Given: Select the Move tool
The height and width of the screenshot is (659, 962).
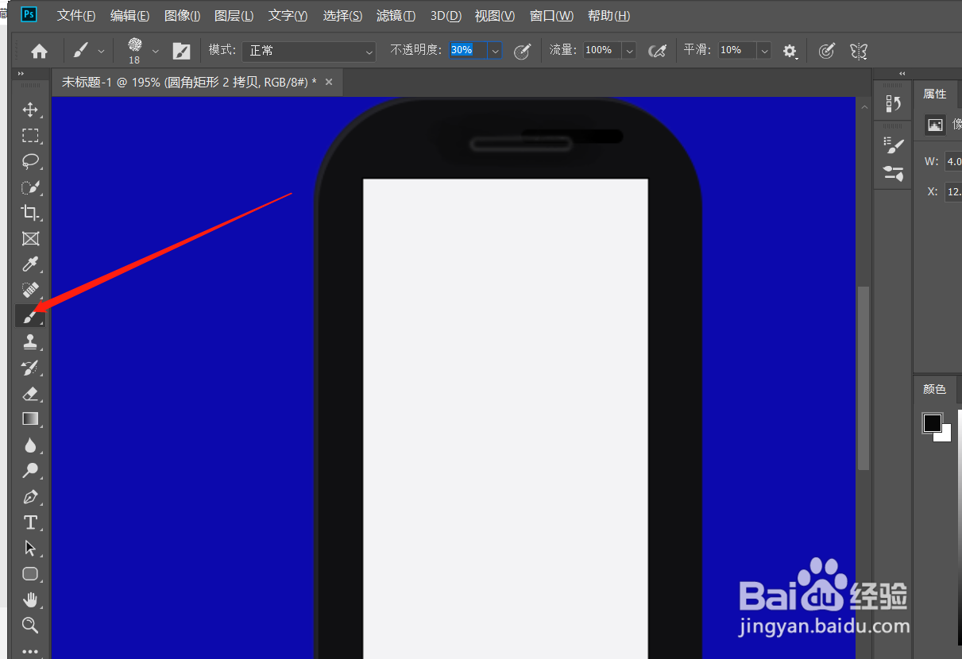Looking at the screenshot, I should (x=30, y=110).
